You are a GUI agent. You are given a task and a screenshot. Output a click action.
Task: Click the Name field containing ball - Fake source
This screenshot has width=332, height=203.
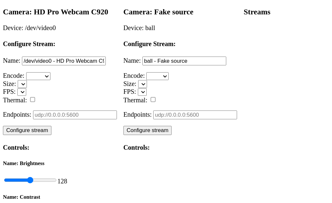(184, 61)
